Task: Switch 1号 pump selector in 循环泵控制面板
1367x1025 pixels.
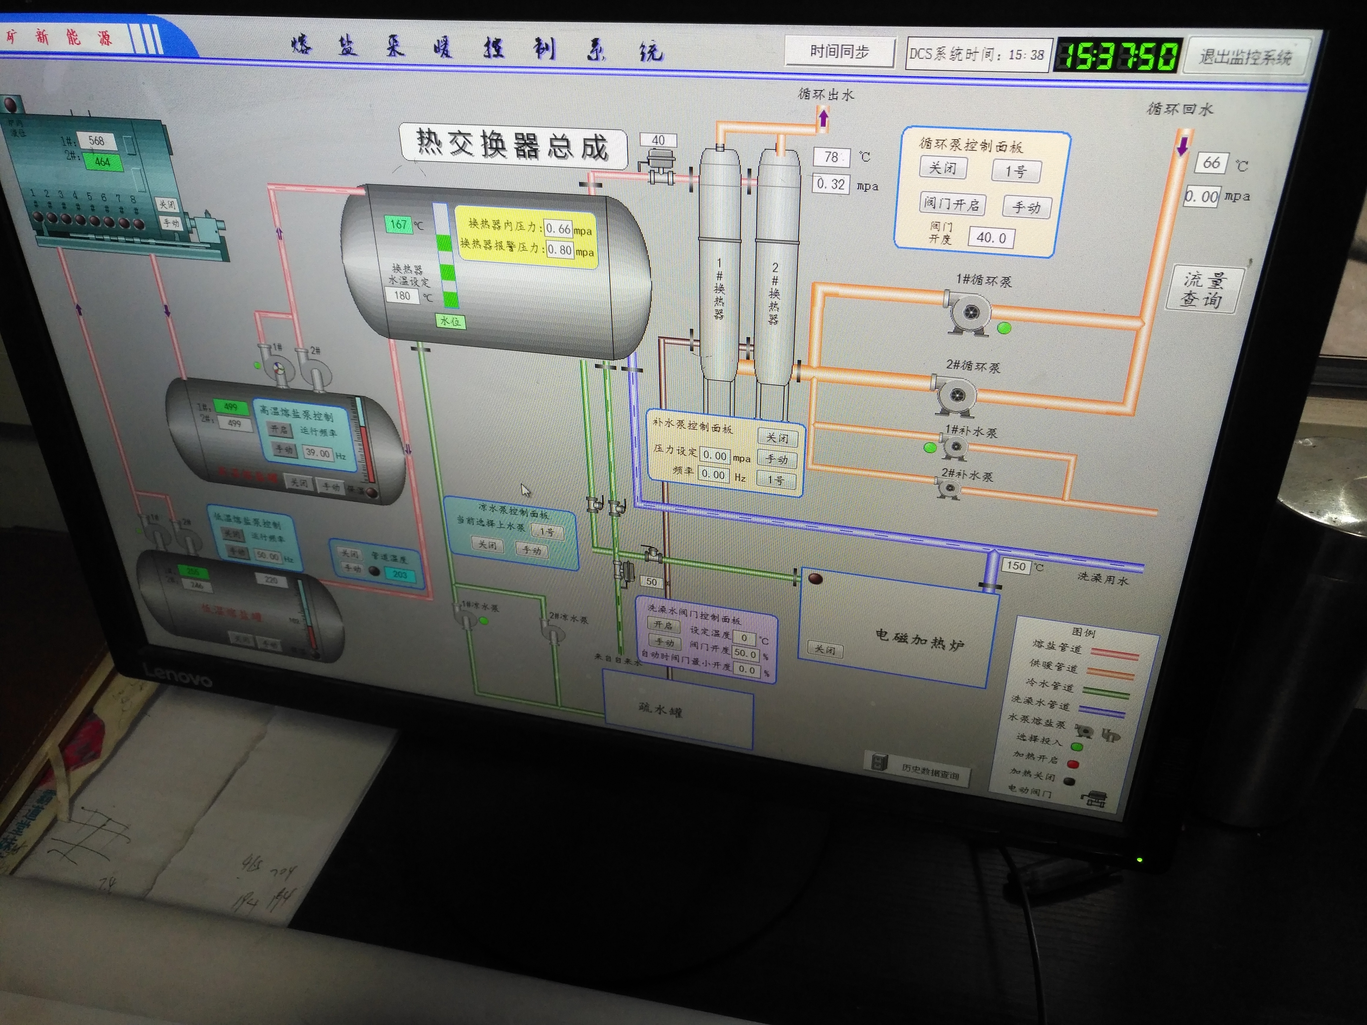Action: [1016, 171]
